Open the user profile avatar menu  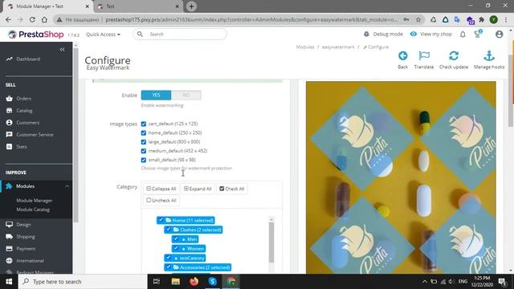coord(500,34)
